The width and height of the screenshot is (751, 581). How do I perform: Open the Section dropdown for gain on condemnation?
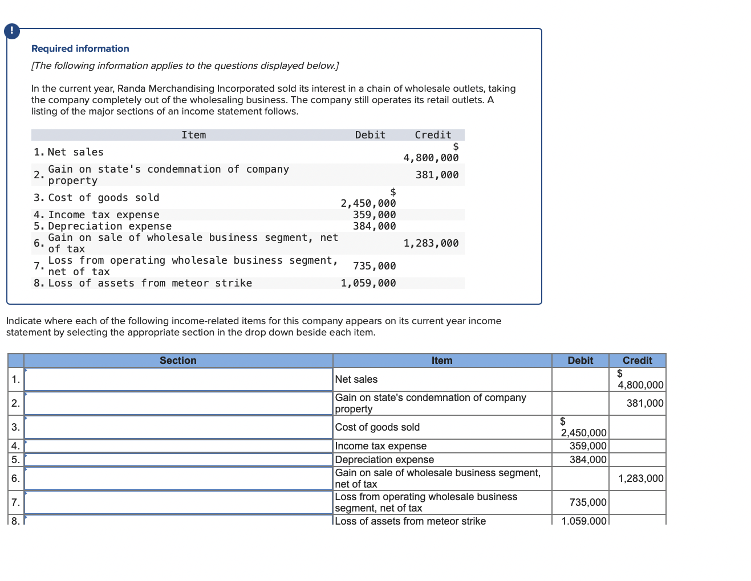[x=178, y=403]
